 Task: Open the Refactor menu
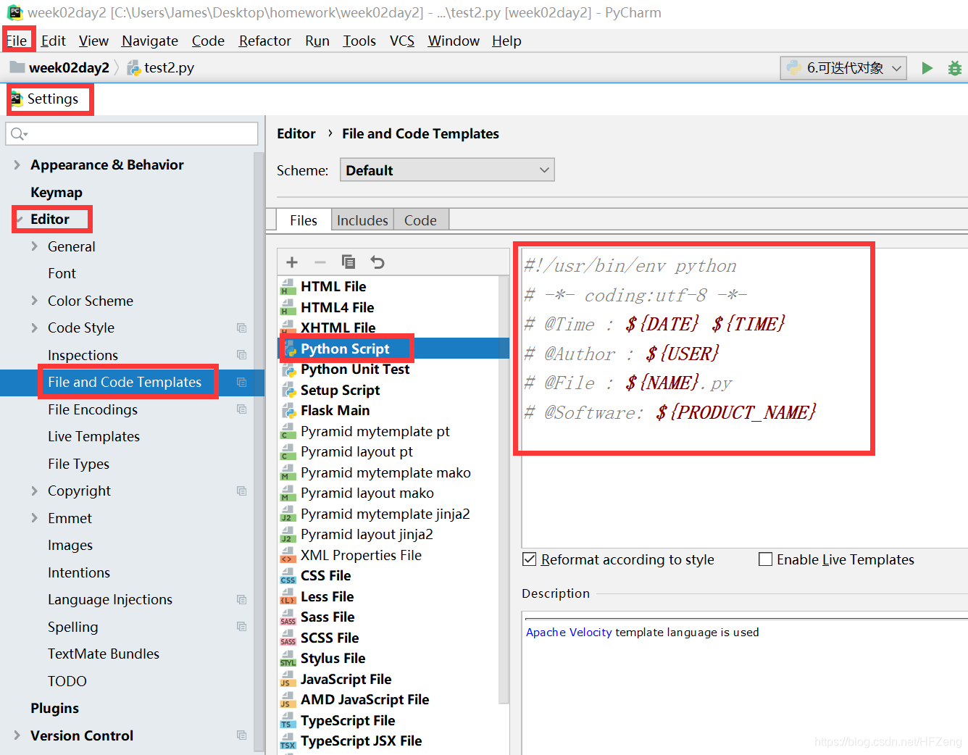pyautogui.click(x=264, y=41)
